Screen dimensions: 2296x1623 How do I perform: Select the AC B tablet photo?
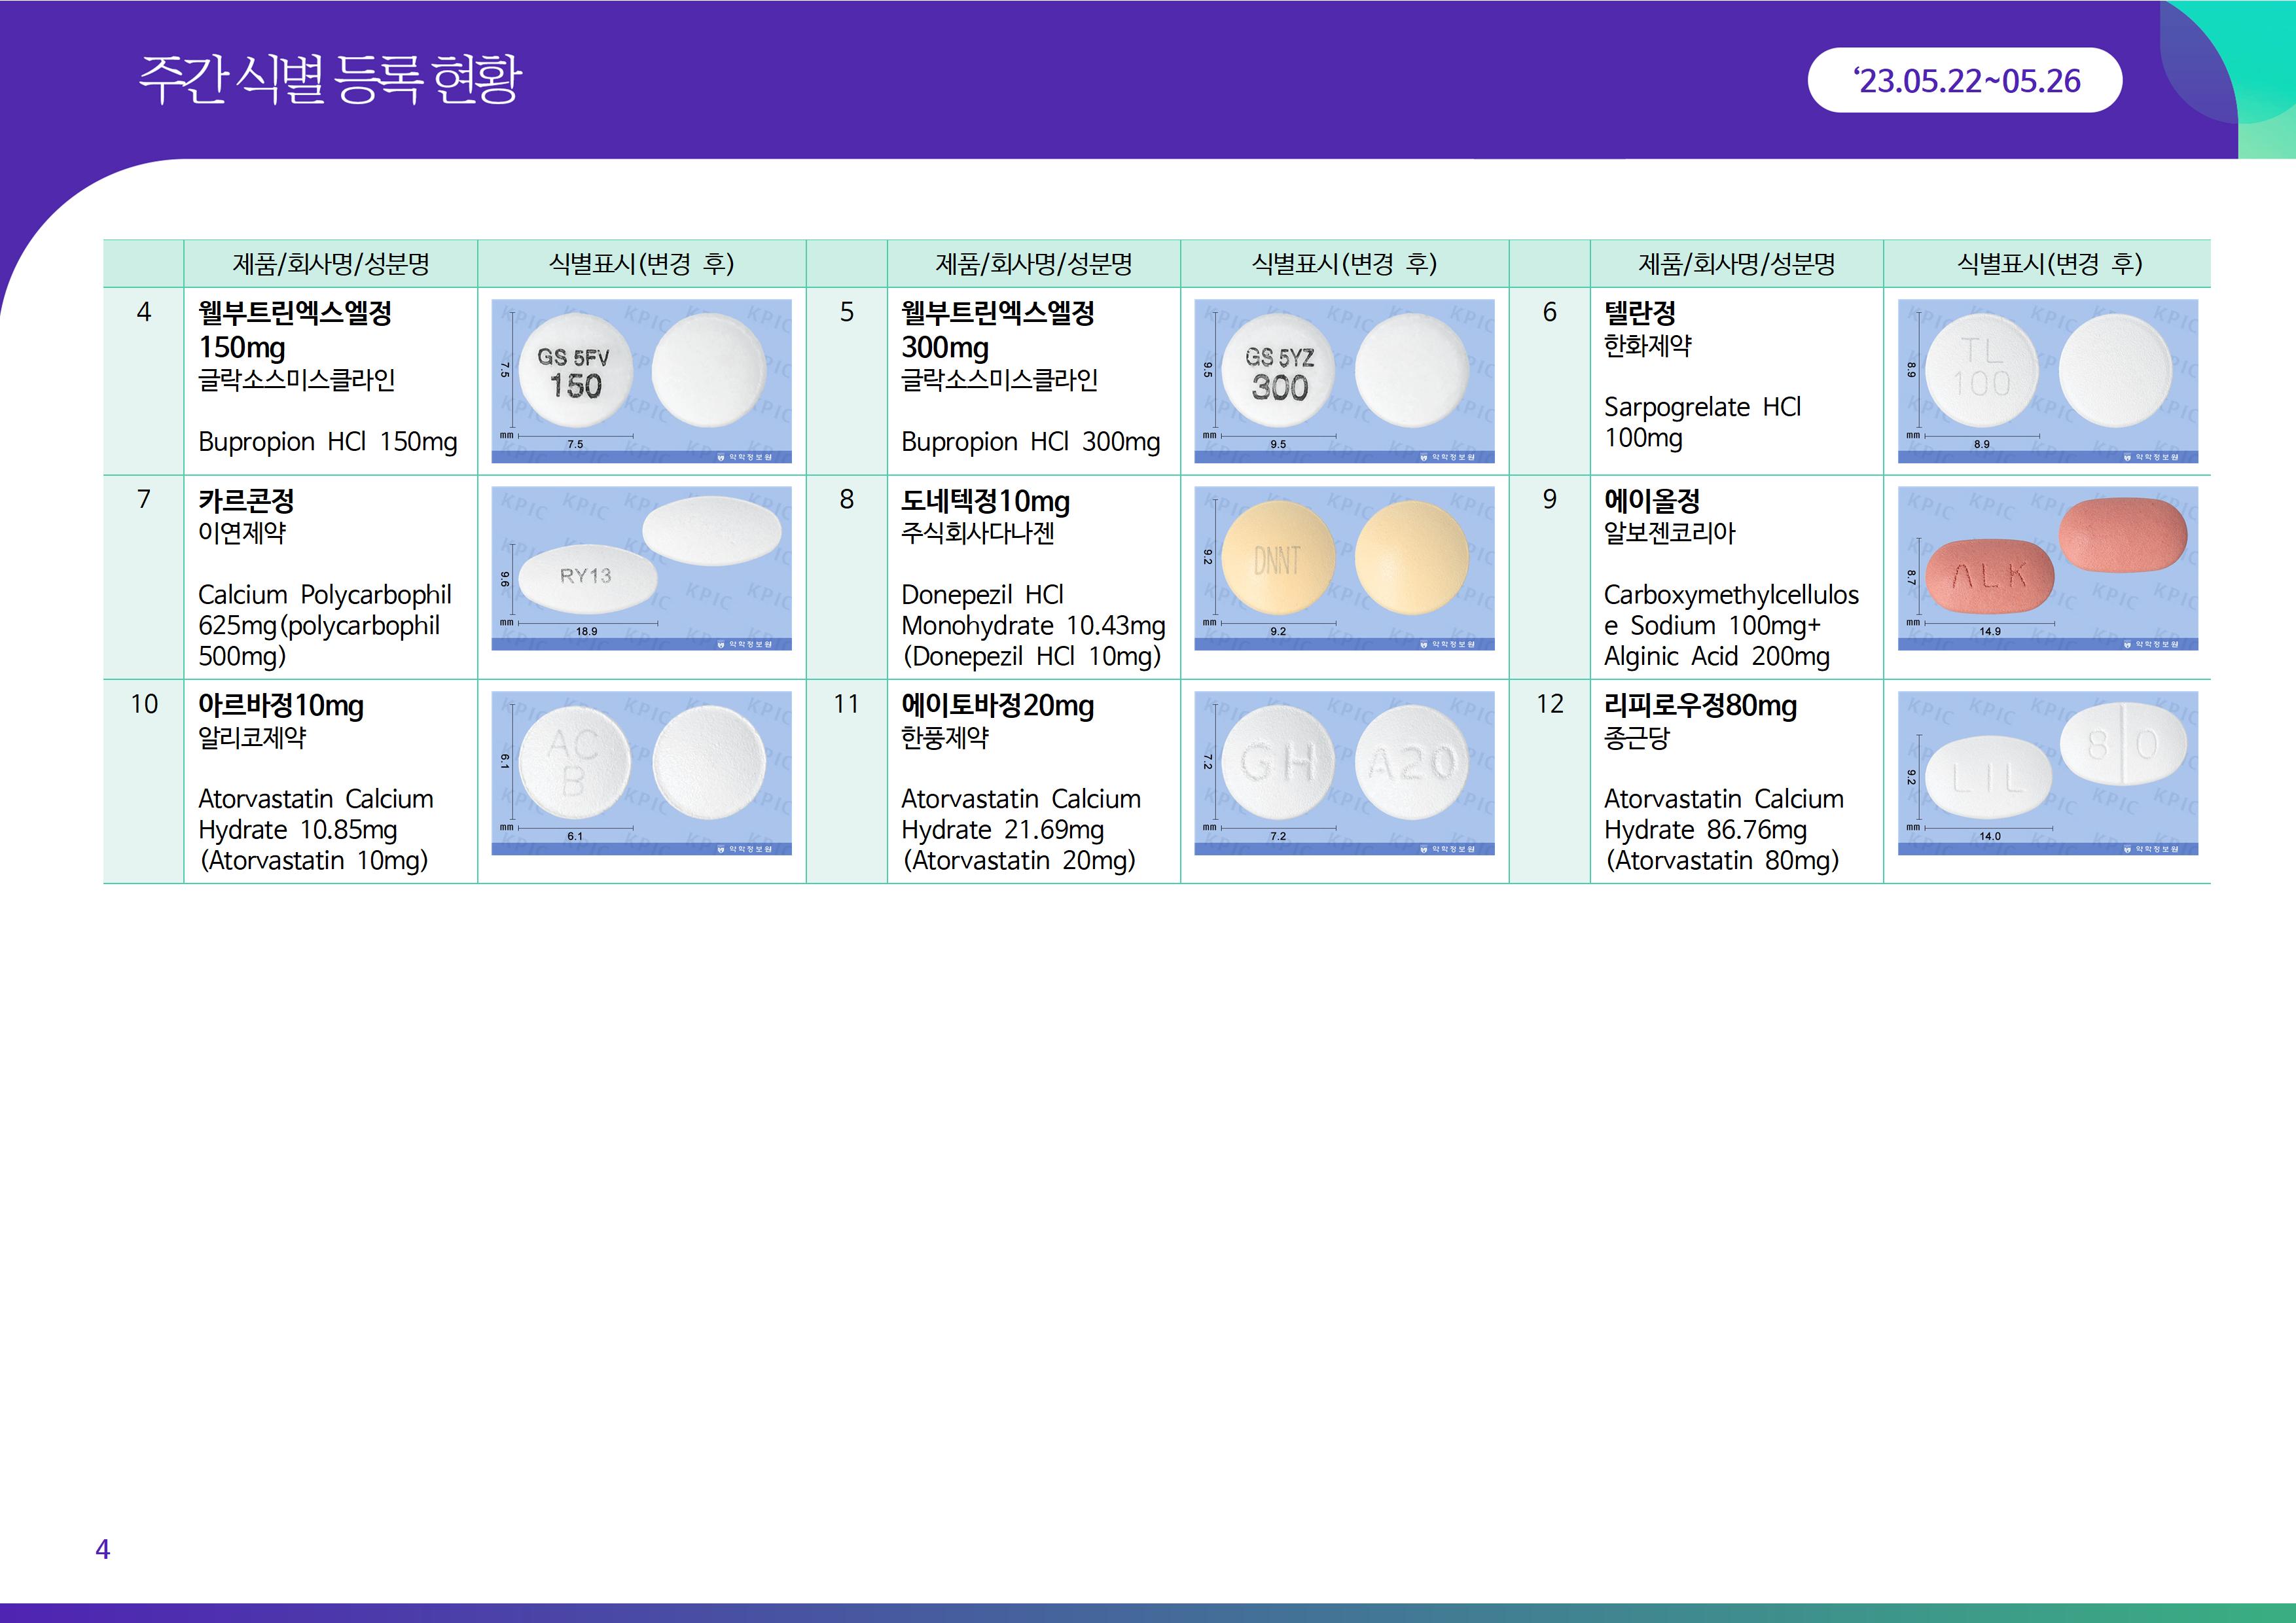[x=641, y=772]
